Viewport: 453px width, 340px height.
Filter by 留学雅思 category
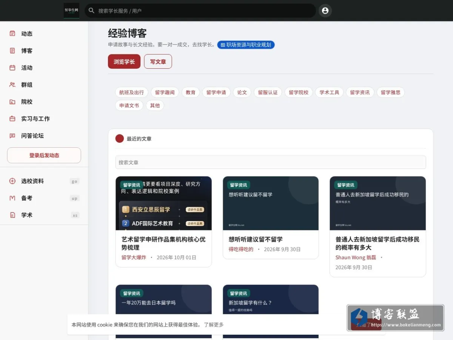(x=391, y=92)
